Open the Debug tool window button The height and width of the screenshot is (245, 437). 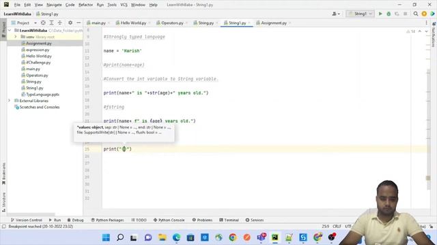tap(75, 220)
